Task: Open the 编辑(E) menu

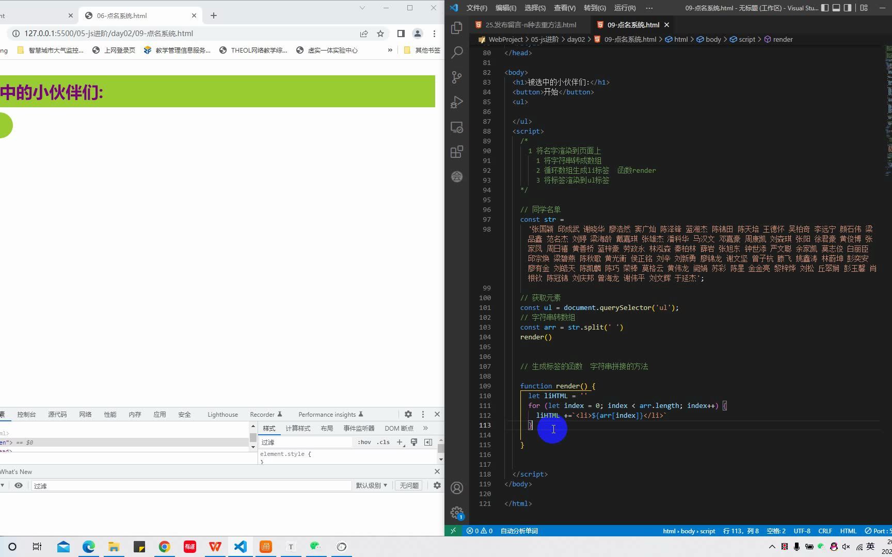Action: [x=506, y=8]
